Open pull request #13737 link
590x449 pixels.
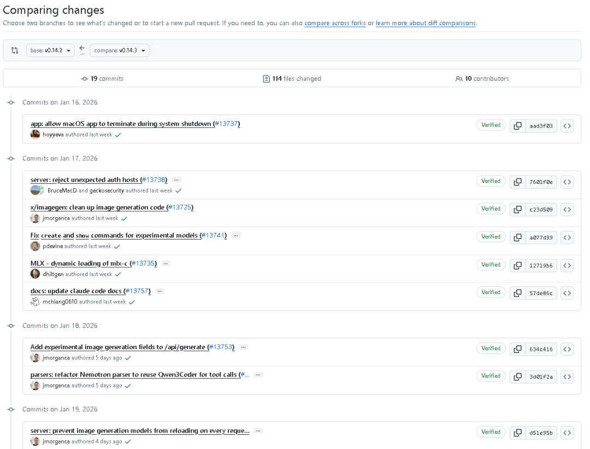[x=227, y=124]
